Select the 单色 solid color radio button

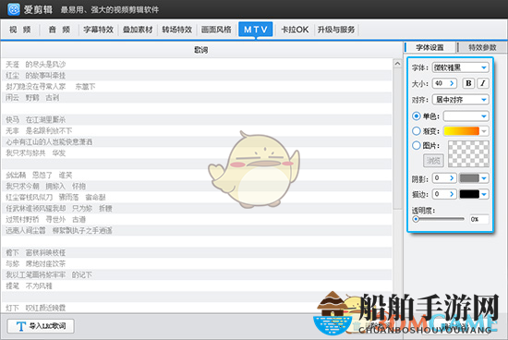coord(417,116)
